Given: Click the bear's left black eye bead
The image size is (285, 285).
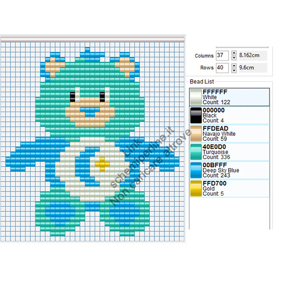Looking at the screenshot, I should [73, 97].
